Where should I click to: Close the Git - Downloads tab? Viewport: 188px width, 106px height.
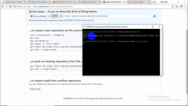click(x=149, y=2)
